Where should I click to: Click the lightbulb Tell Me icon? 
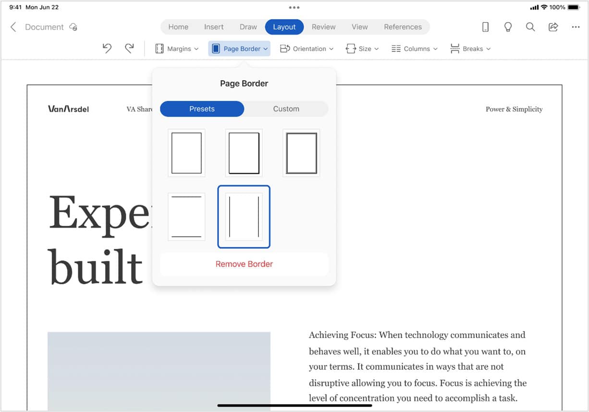[x=508, y=27]
